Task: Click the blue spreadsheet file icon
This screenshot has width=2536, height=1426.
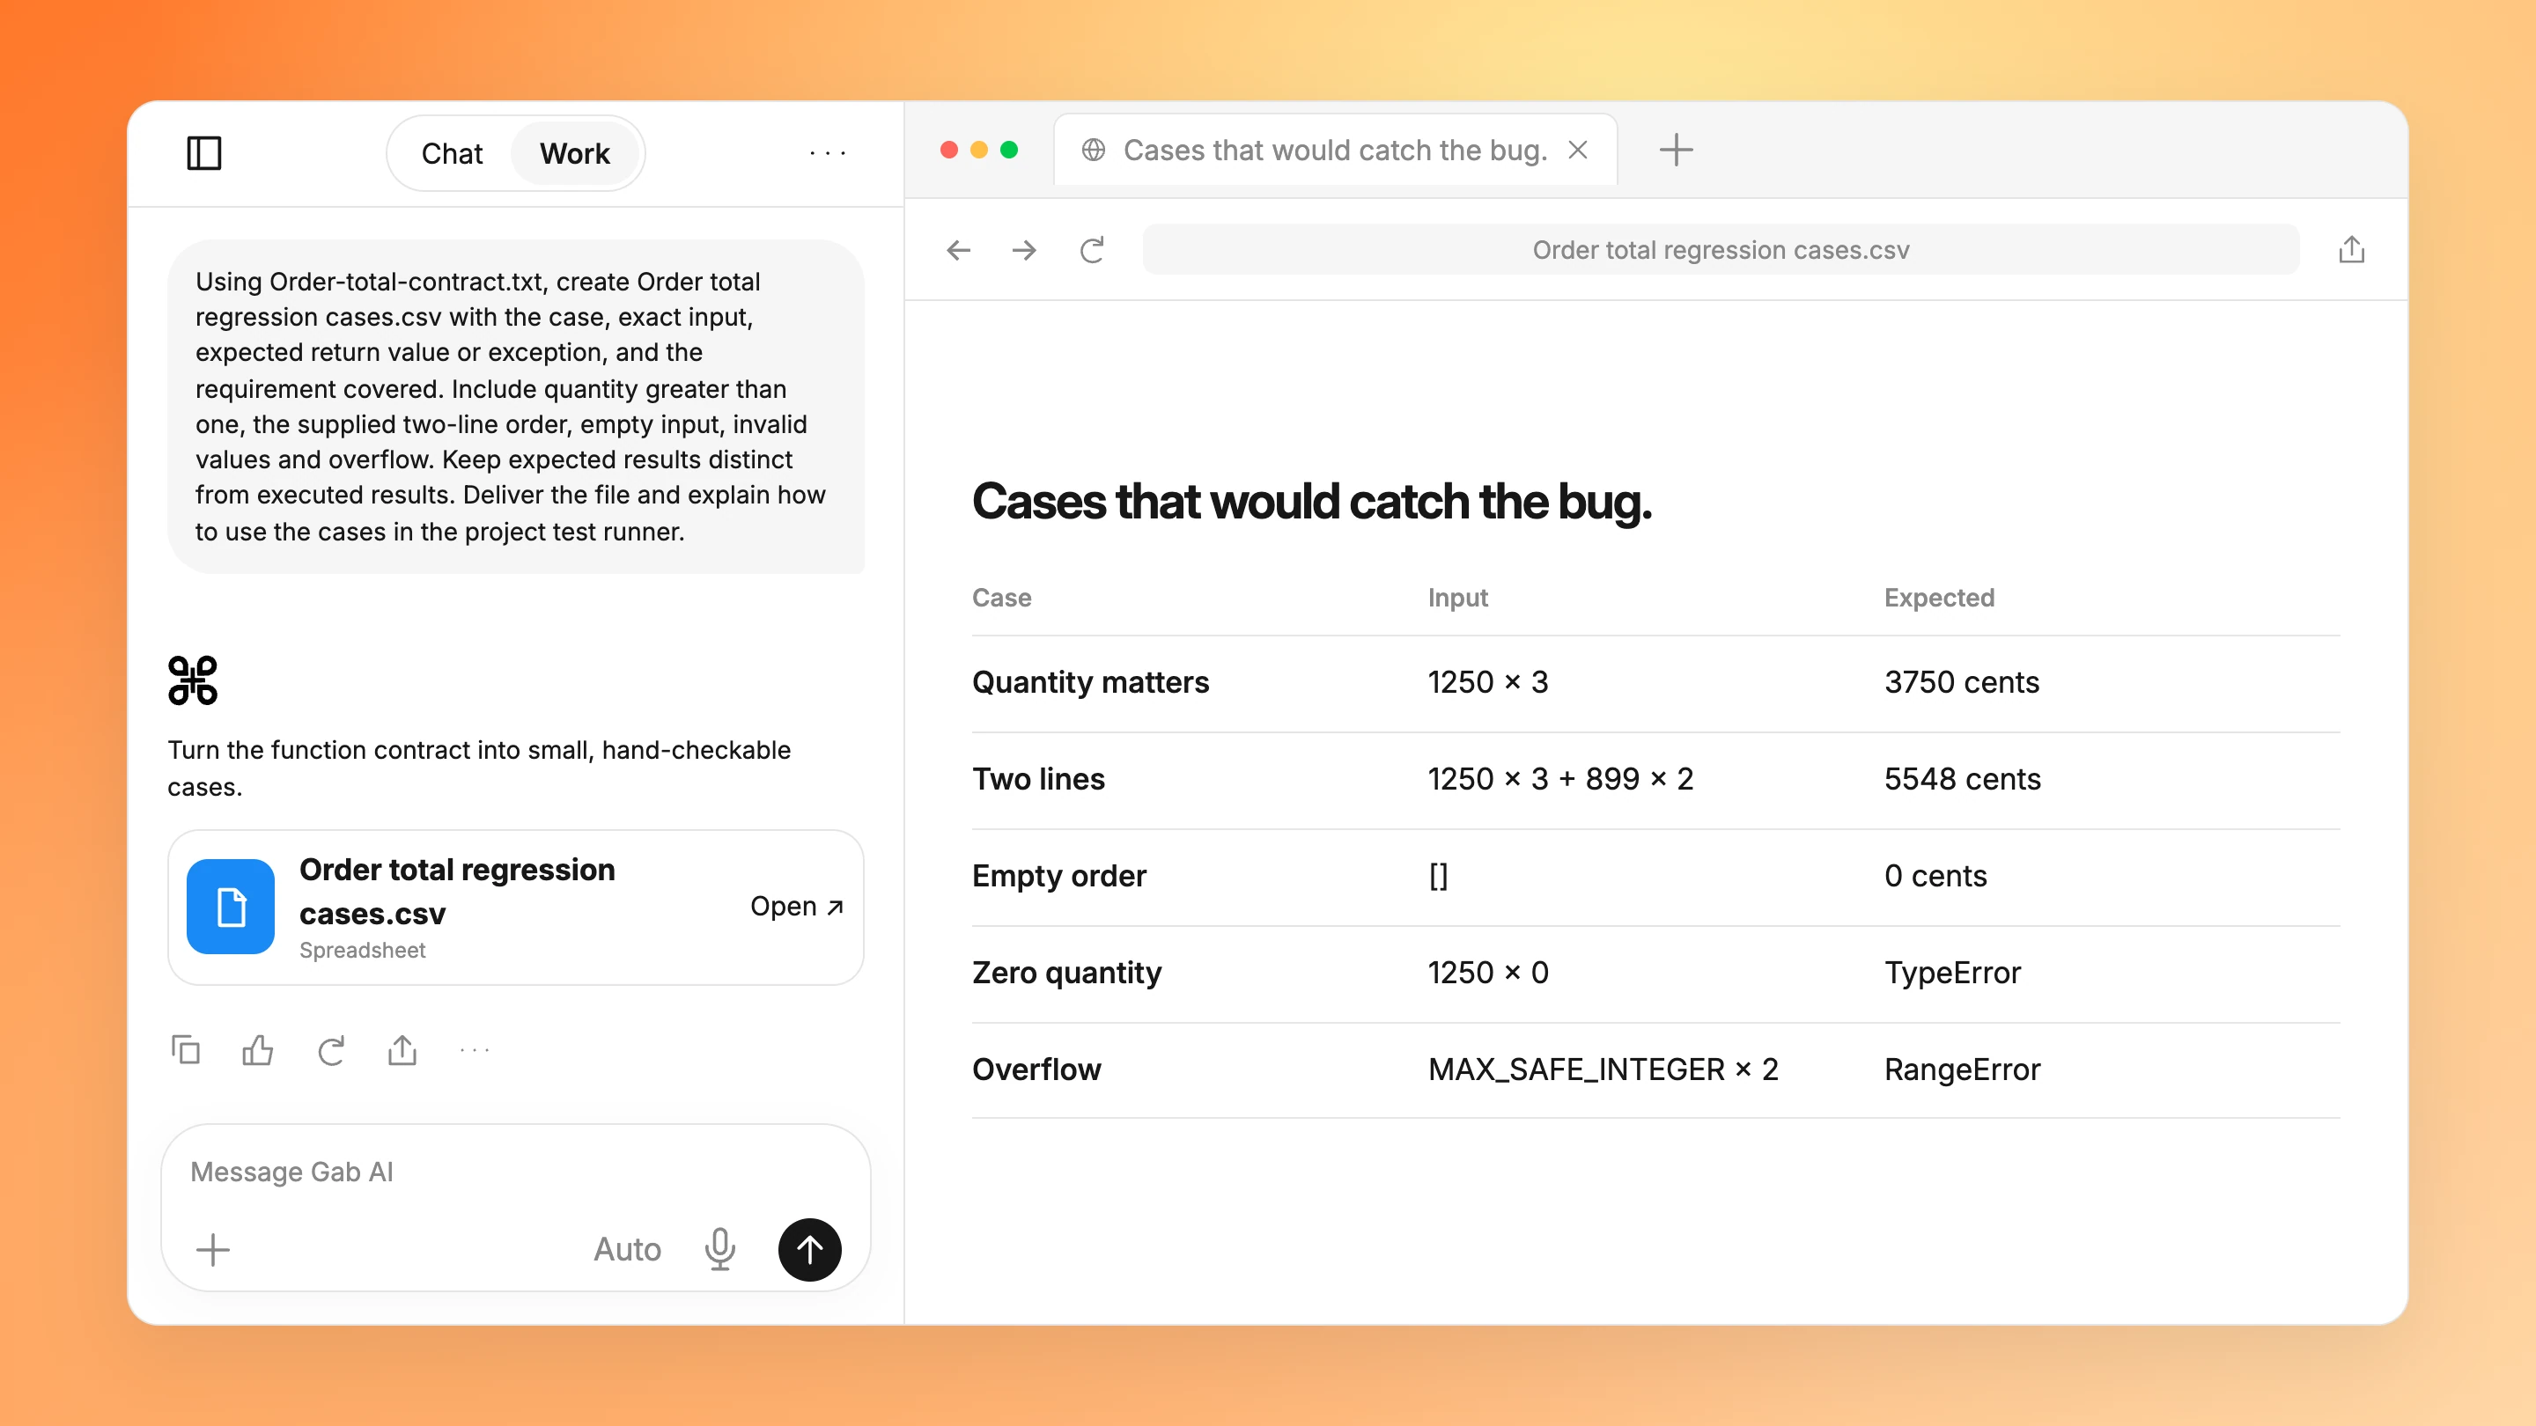Action: pos(231,907)
